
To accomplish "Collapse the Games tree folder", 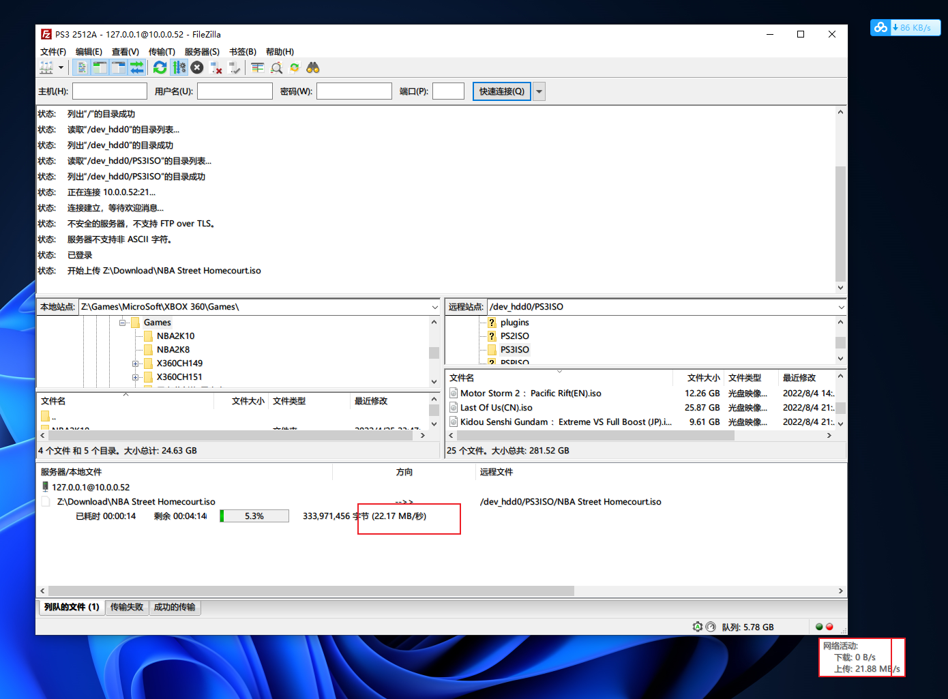I will [x=122, y=323].
